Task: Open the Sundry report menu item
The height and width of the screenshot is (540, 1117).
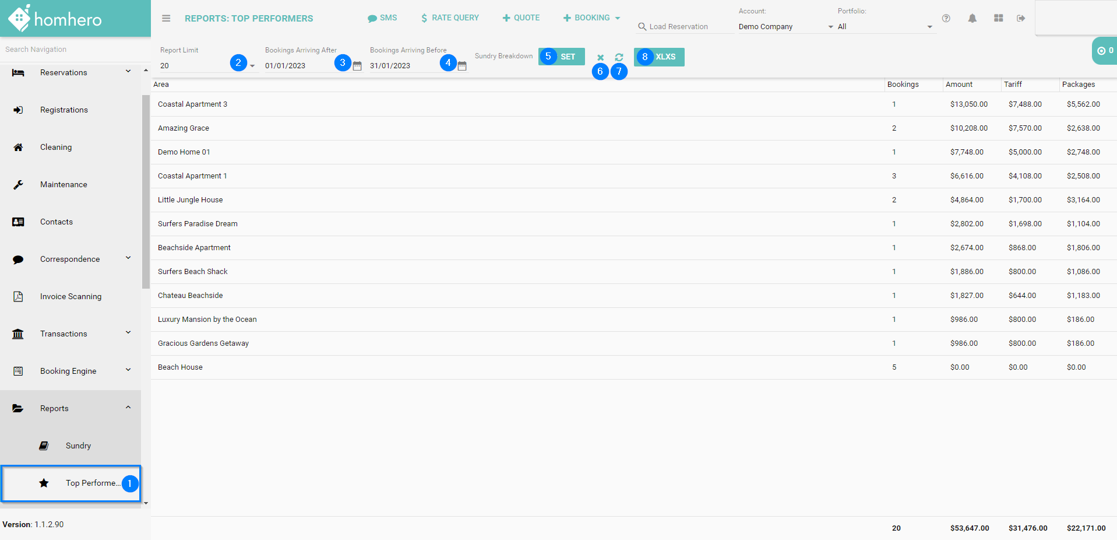Action: coord(78,446)
